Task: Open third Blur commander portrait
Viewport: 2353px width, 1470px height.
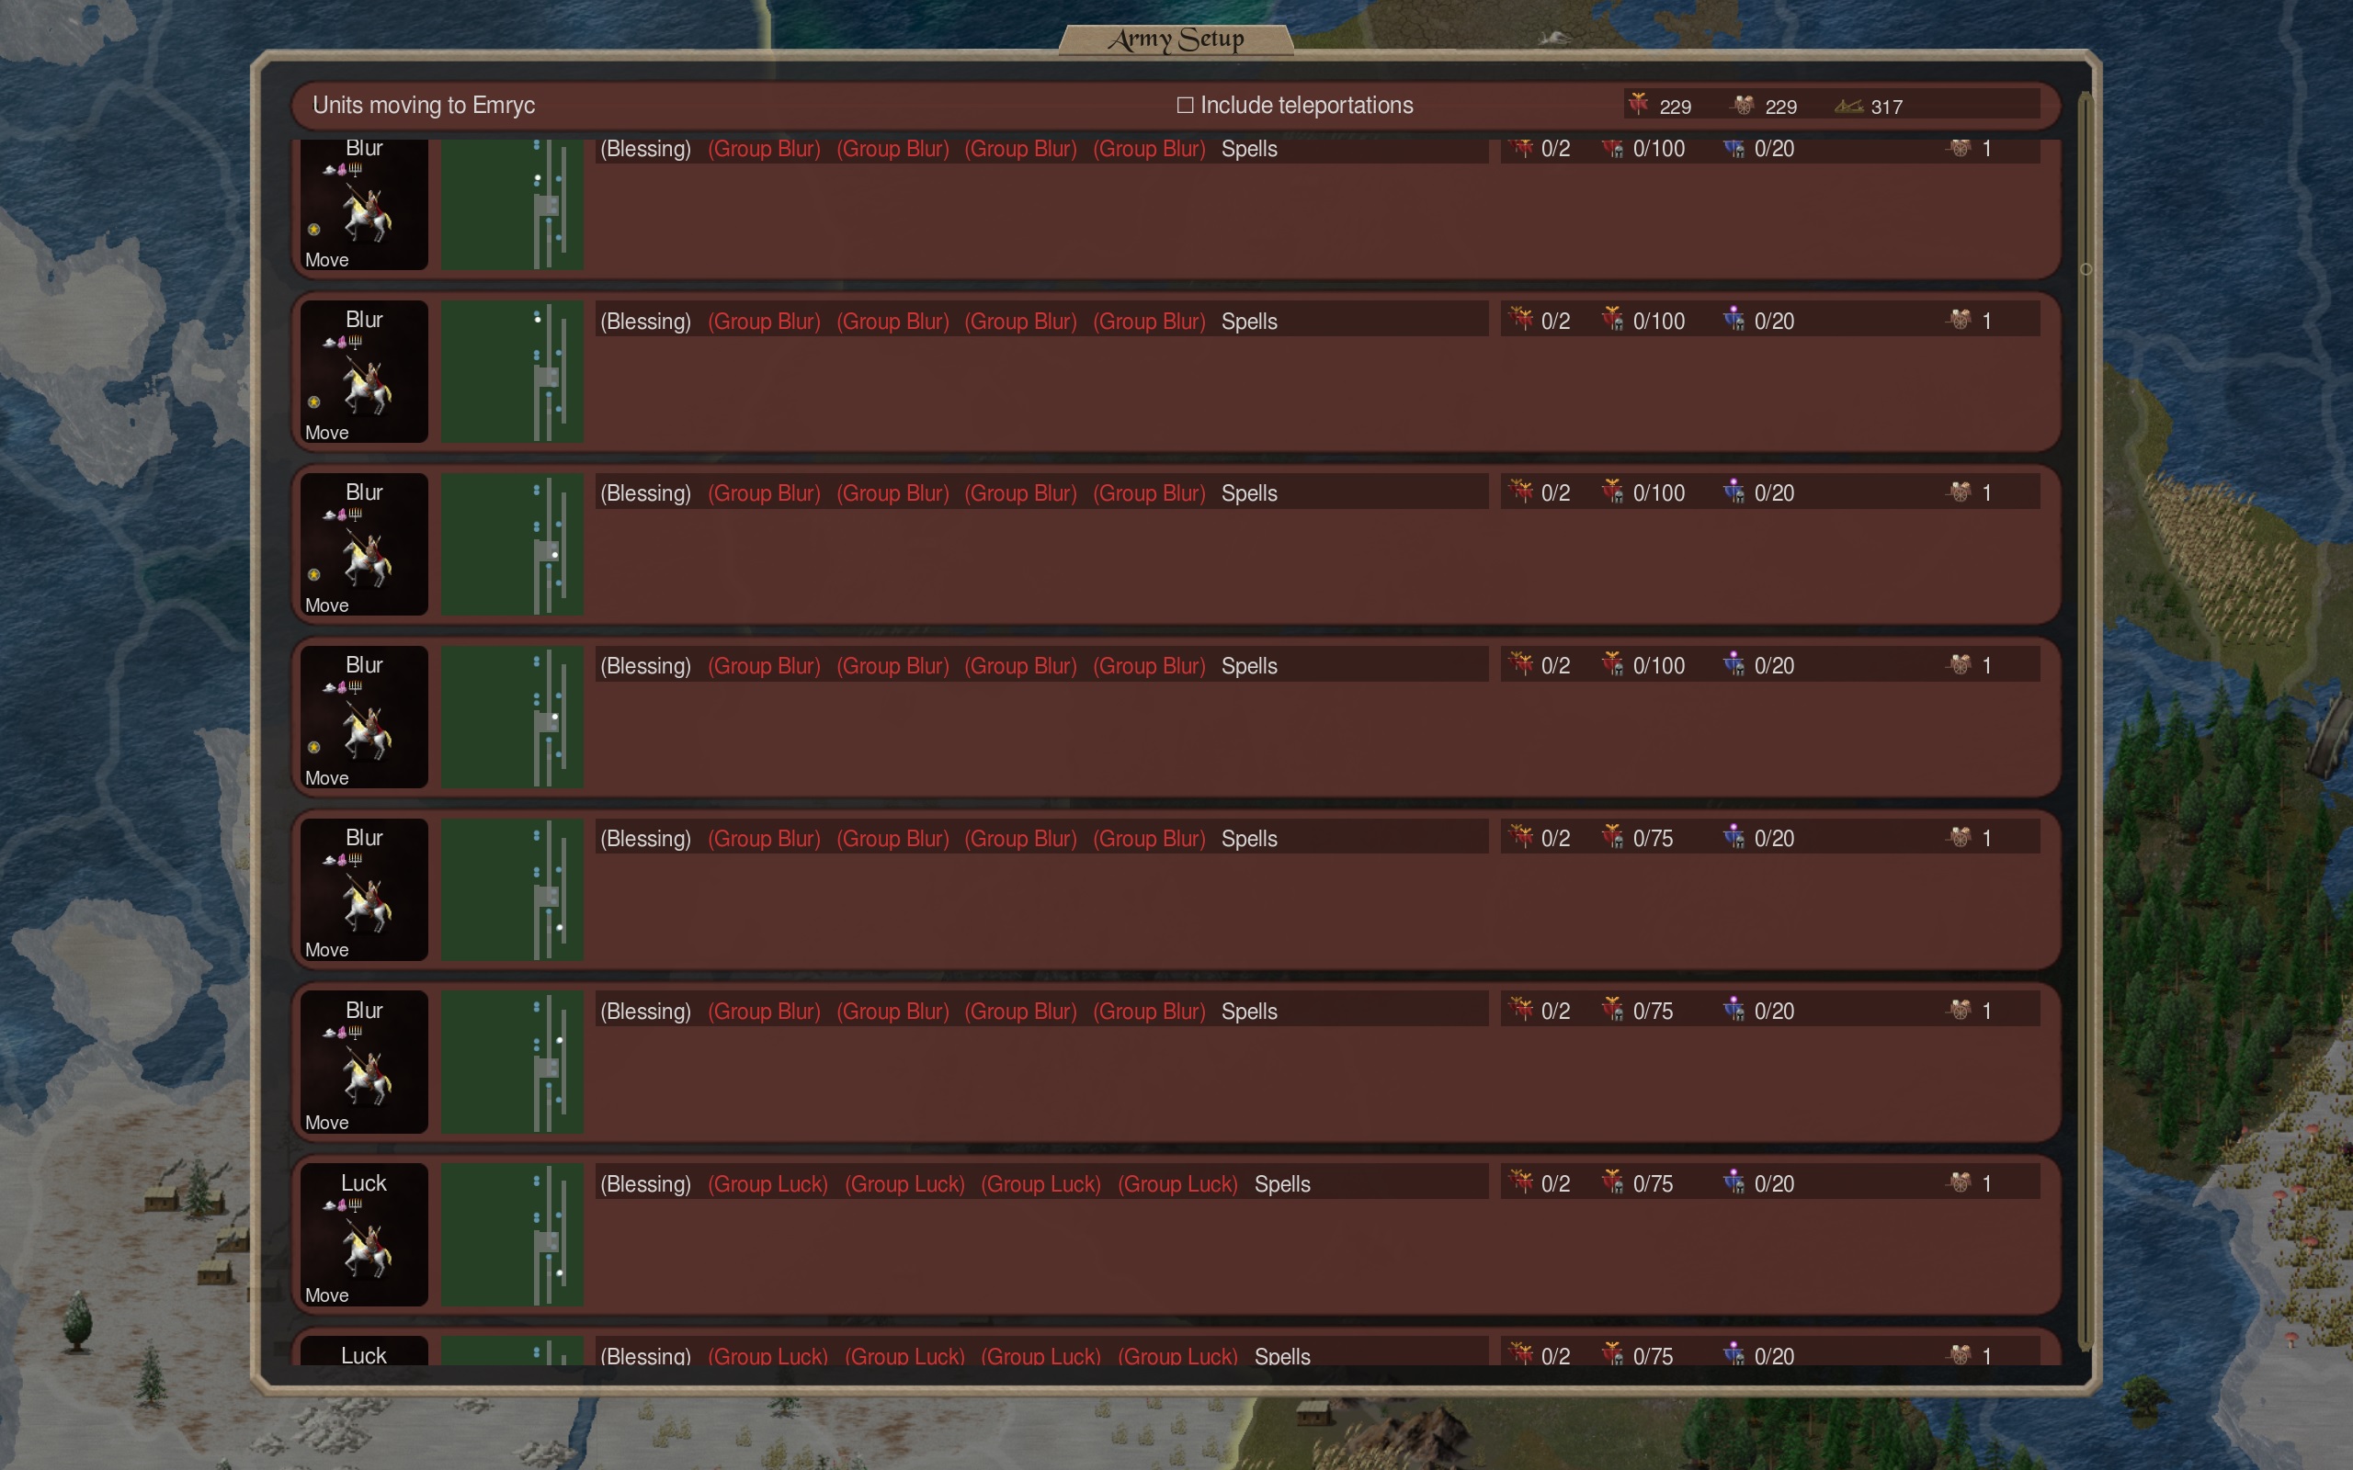Action: point(364,545)
